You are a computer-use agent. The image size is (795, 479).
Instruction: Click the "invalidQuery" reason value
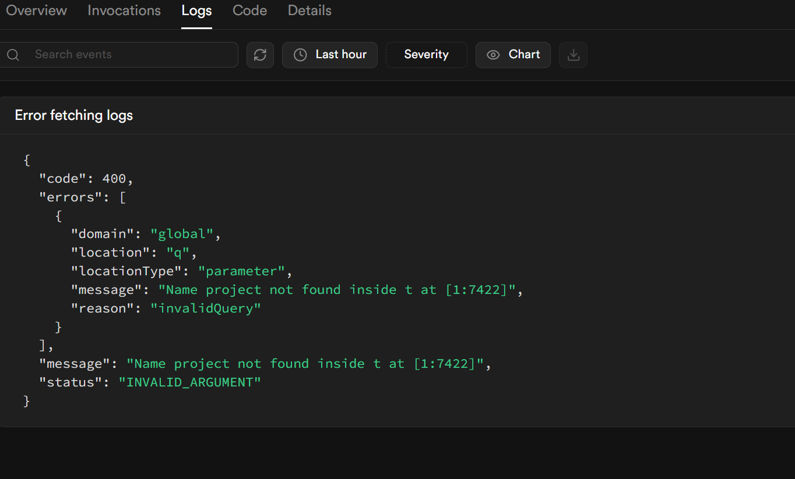(205, 308)
